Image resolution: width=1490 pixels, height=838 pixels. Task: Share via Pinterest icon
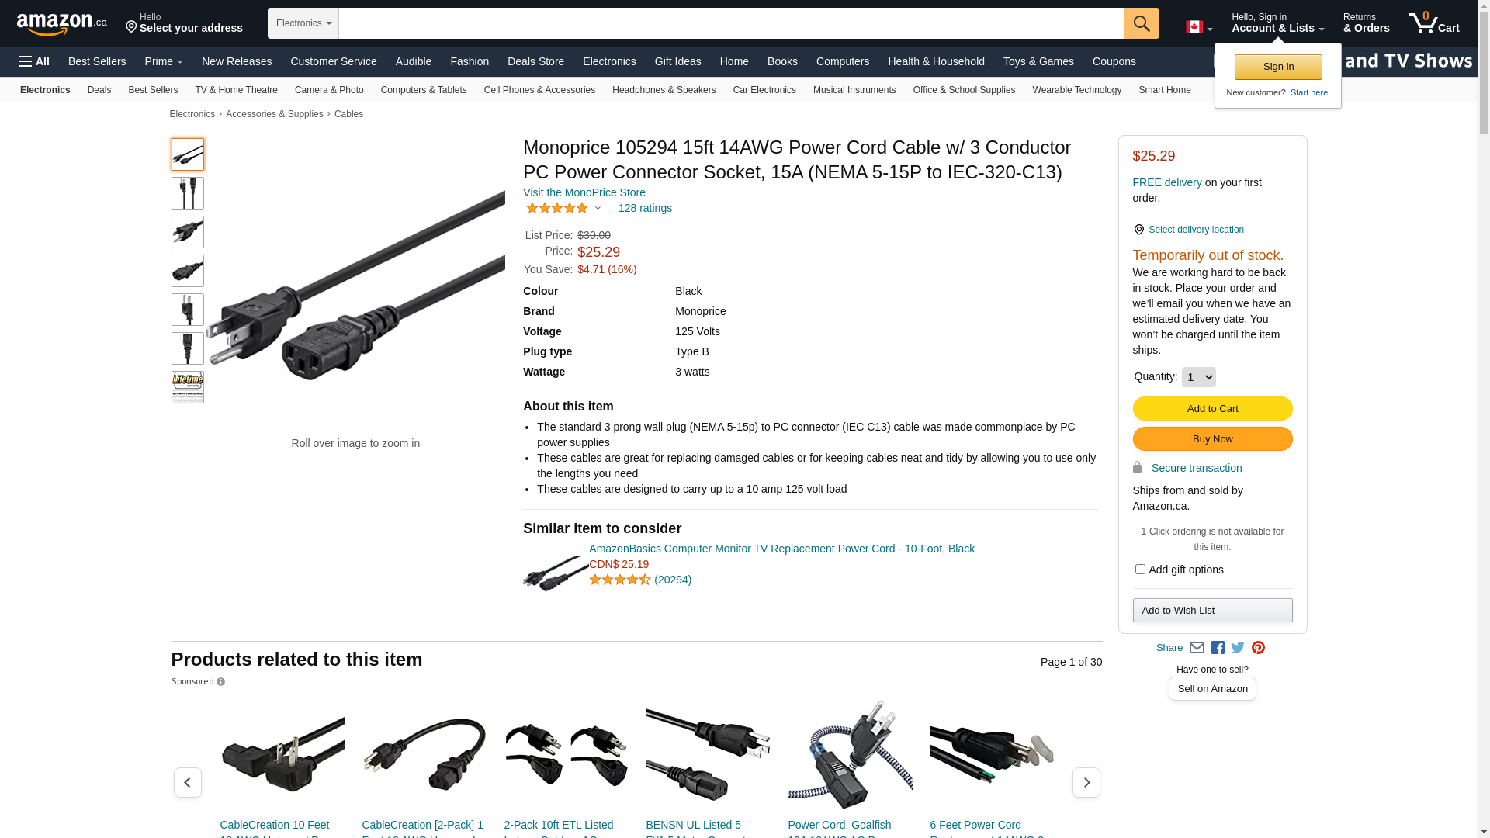(1258, 648)
